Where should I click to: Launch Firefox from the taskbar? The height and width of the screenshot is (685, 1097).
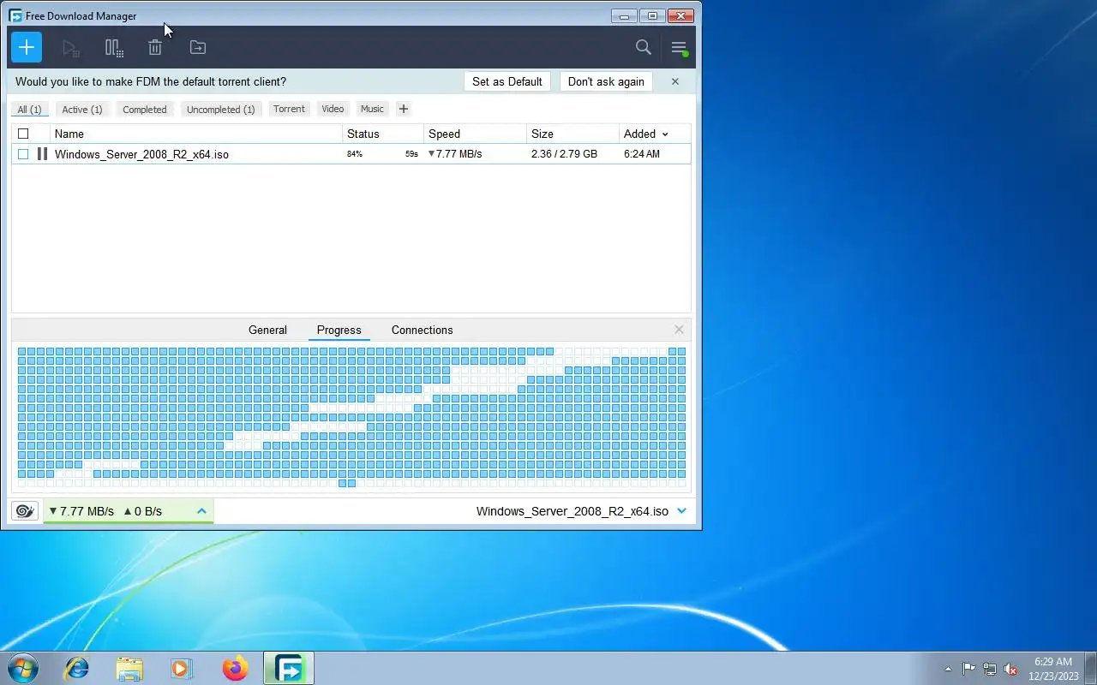[235, 668]
